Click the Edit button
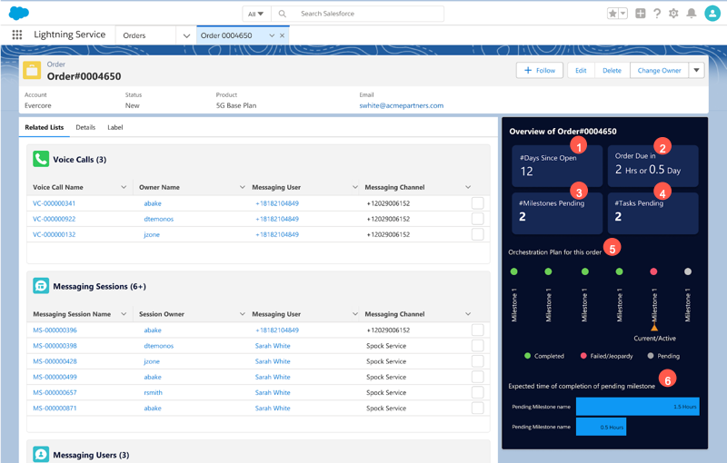This screenshot has height=463, width=727. point(581,71)
